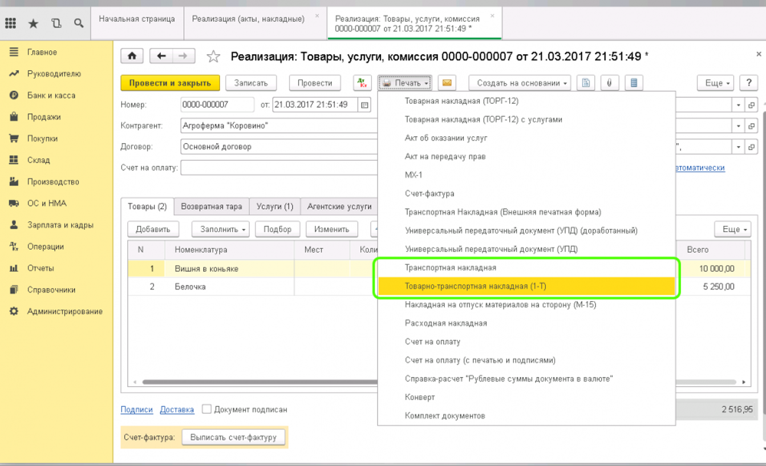Switch to the Услуги (1) tab
Image resolution: width=766 pixels, height=466 pixels.
click(x=274, y=206)
